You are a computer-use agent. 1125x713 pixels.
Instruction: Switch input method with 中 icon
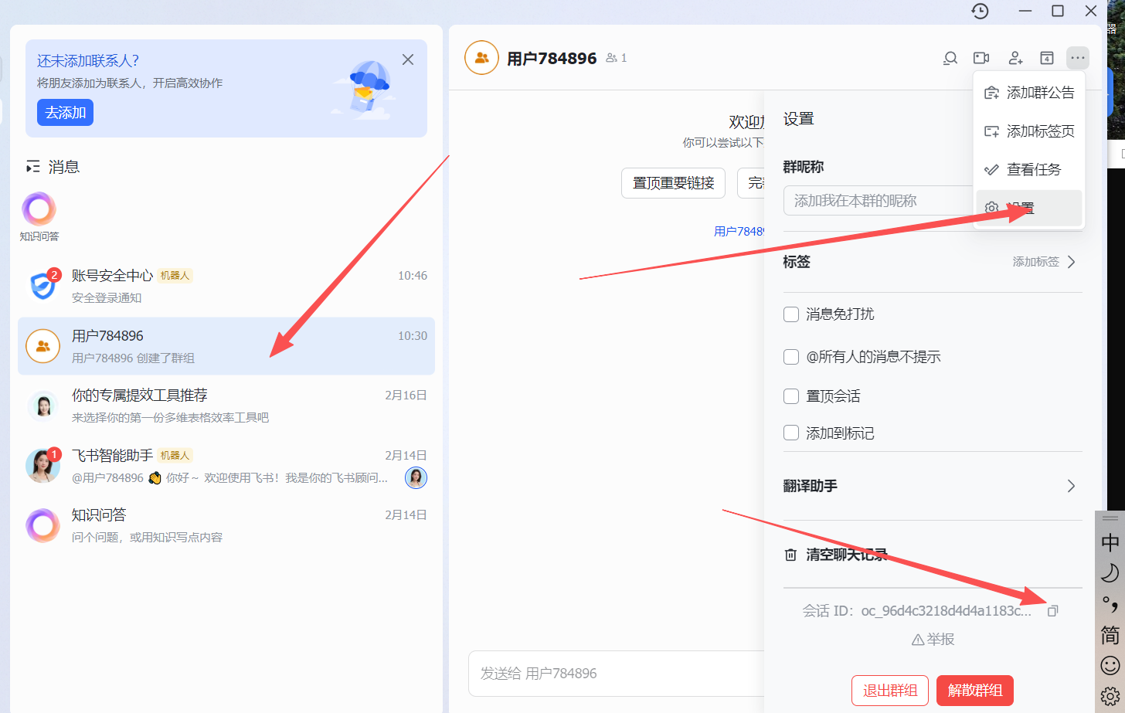pyautogui.click(x=1110, y=542)
